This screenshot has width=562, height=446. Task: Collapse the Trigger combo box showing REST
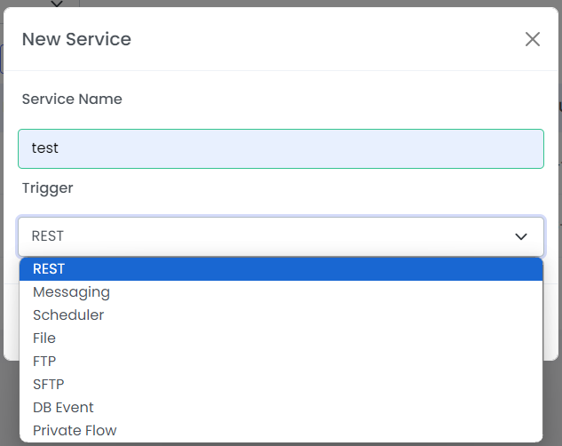pos(281,236)
